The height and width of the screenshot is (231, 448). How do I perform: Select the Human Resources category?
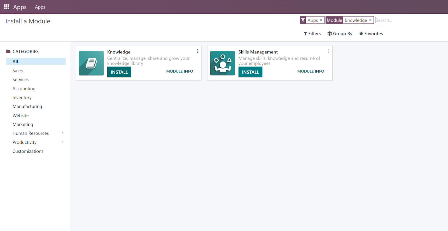(31, 133)
